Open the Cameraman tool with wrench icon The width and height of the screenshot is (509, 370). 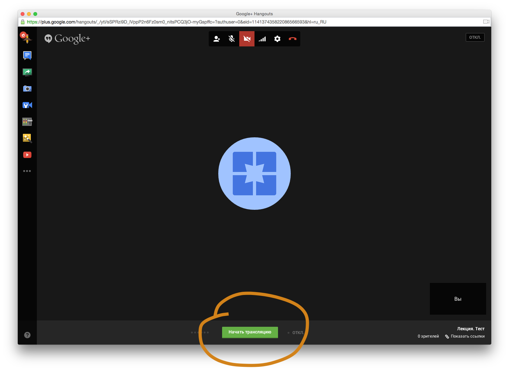27,105
